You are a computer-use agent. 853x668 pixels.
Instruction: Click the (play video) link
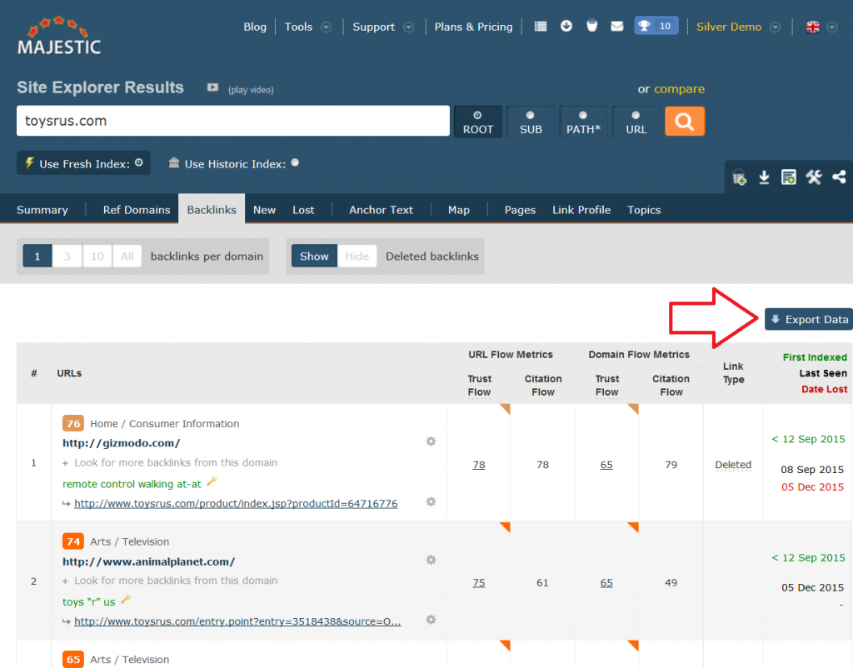pyautogui.click(x=251, y=90)
